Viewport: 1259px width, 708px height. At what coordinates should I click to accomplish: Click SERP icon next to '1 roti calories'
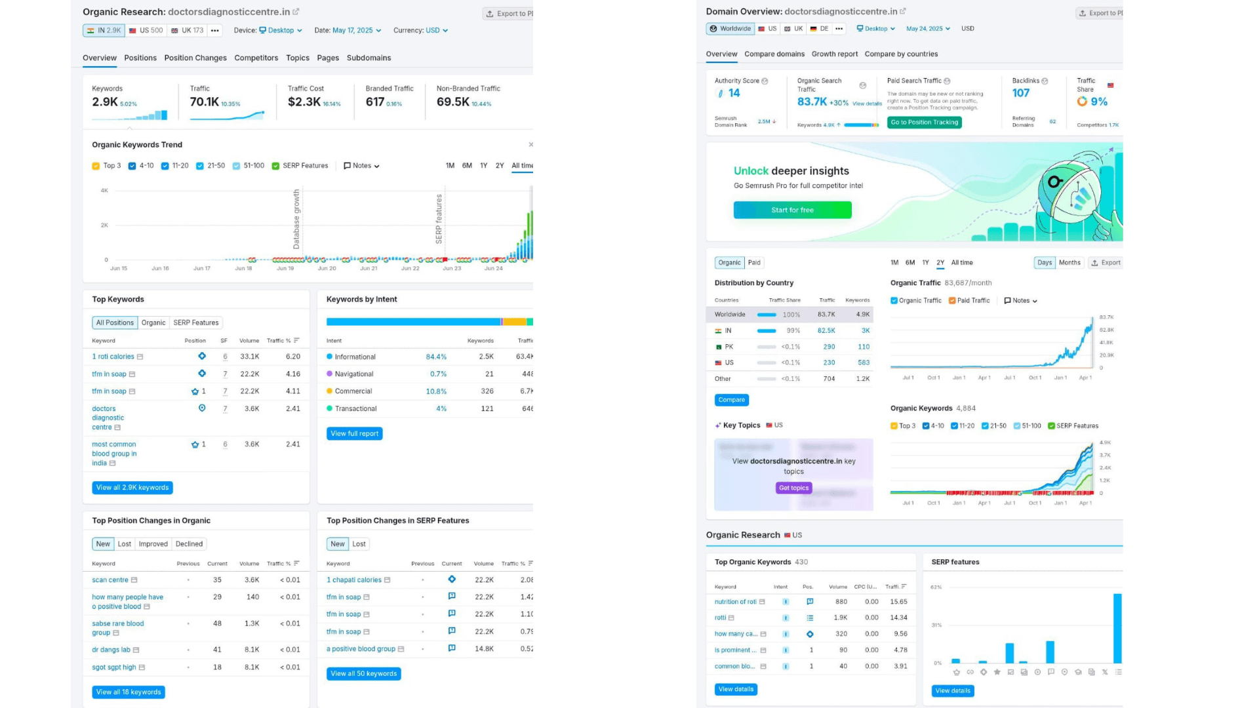coord(140,357)
